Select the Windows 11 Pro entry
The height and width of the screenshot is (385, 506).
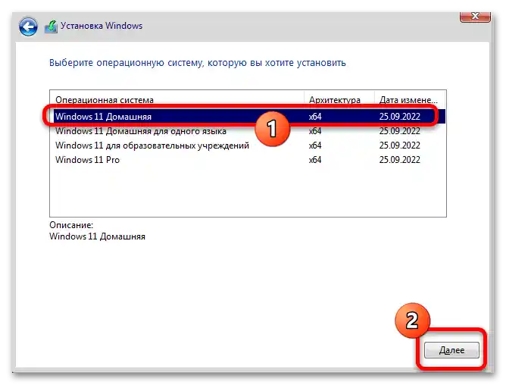click(x=248, y=160)
